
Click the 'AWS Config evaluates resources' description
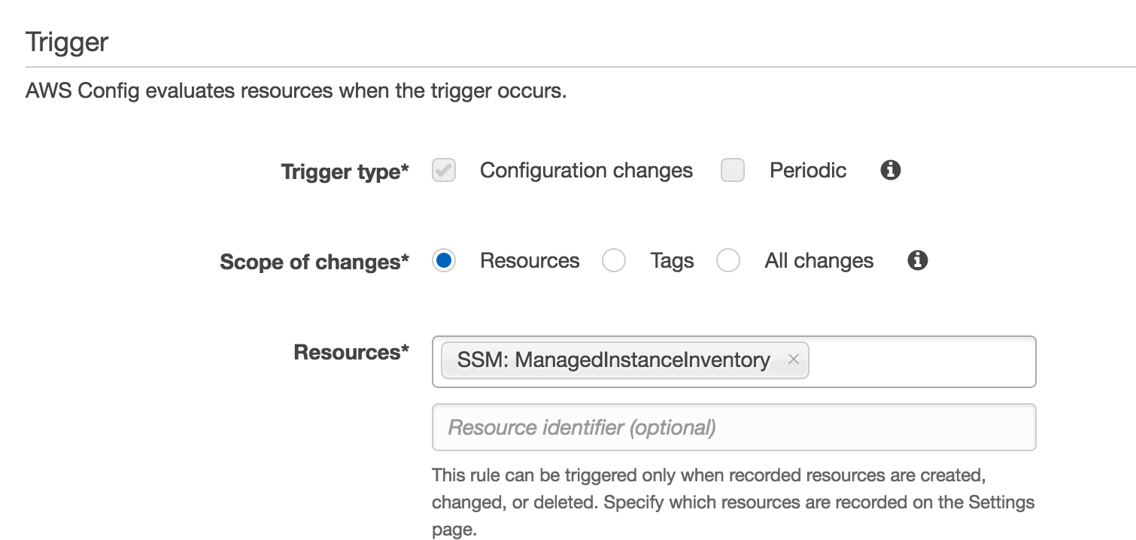(296, 92)
